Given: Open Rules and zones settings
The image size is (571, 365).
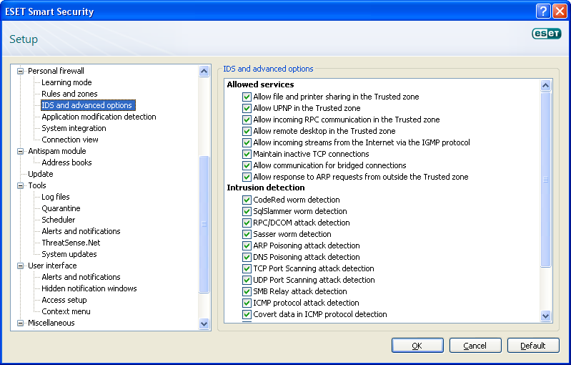Looking at the screenshot, I should 69,94.
